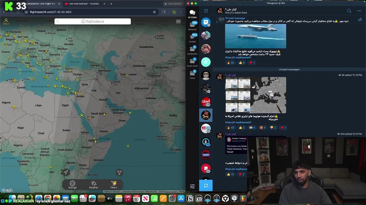Screen dimensions: 366x205
Task: Open Notion from the dock
Action: point(190,198)
